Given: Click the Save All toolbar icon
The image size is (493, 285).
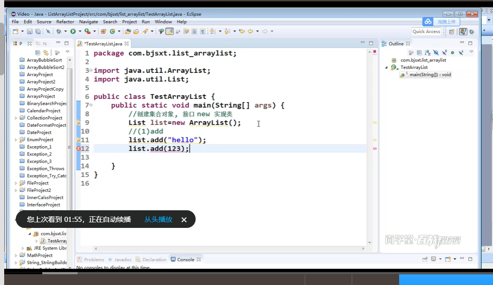Looking at the screenshot, I should [x=38, y=31].
